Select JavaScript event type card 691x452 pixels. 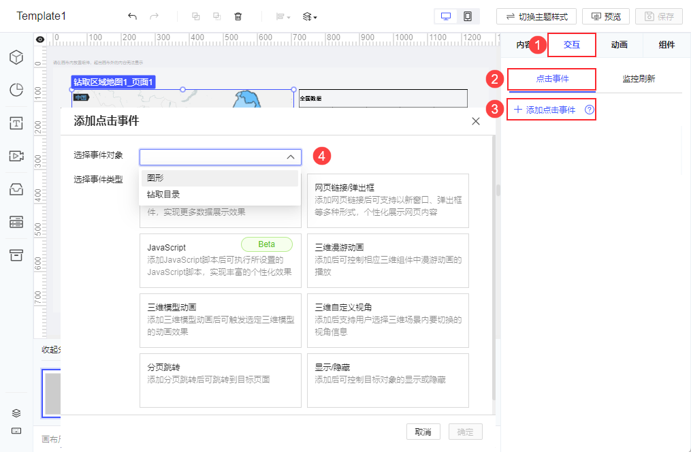click(221, 260)
